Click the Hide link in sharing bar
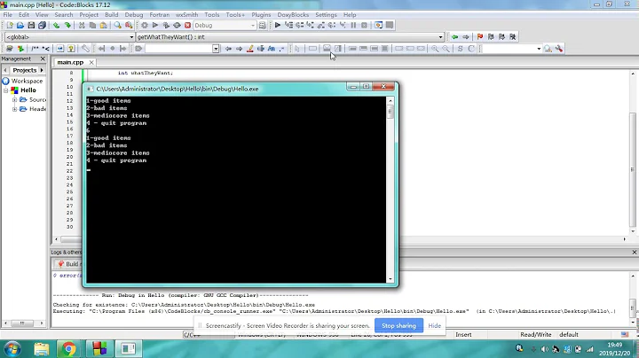The image size is (639, 358). pyautogui.click(x=434, y=325)
